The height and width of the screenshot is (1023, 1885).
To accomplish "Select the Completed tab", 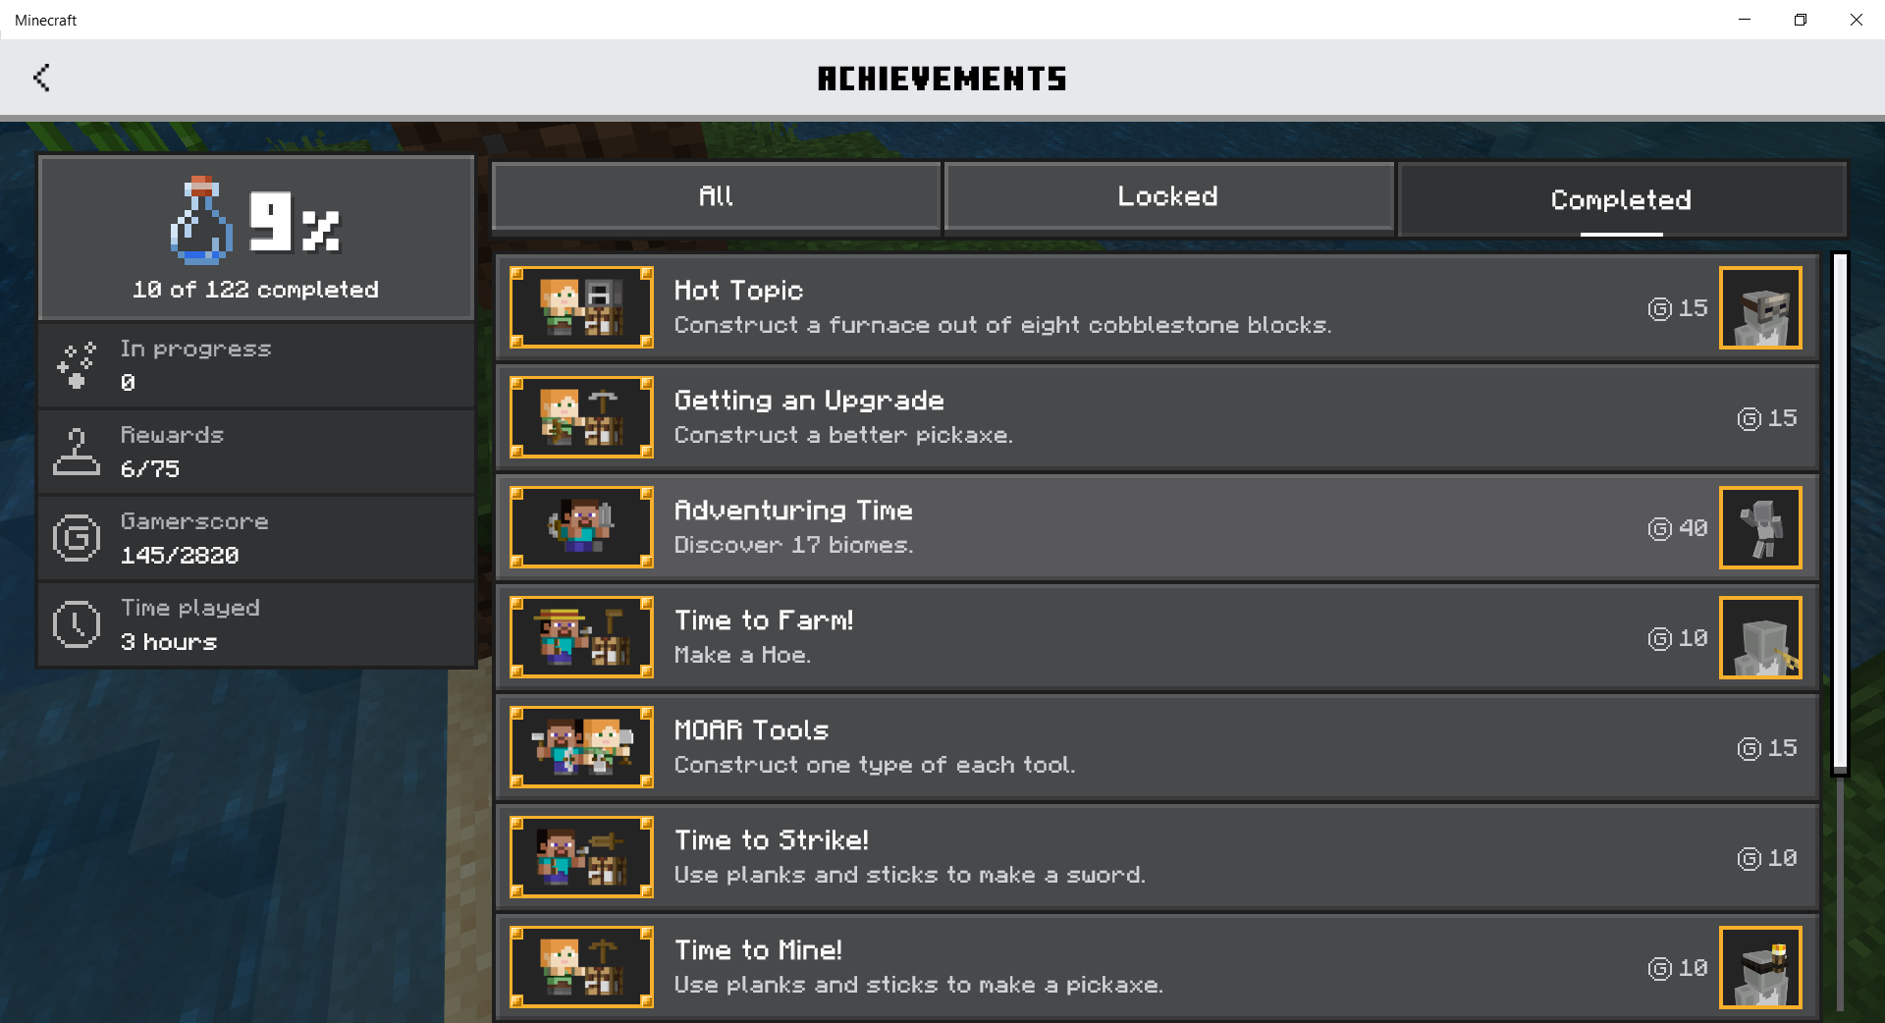I will (1622, 199).
